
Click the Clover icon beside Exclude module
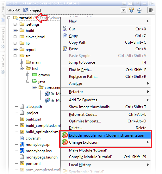click(65, 135)
